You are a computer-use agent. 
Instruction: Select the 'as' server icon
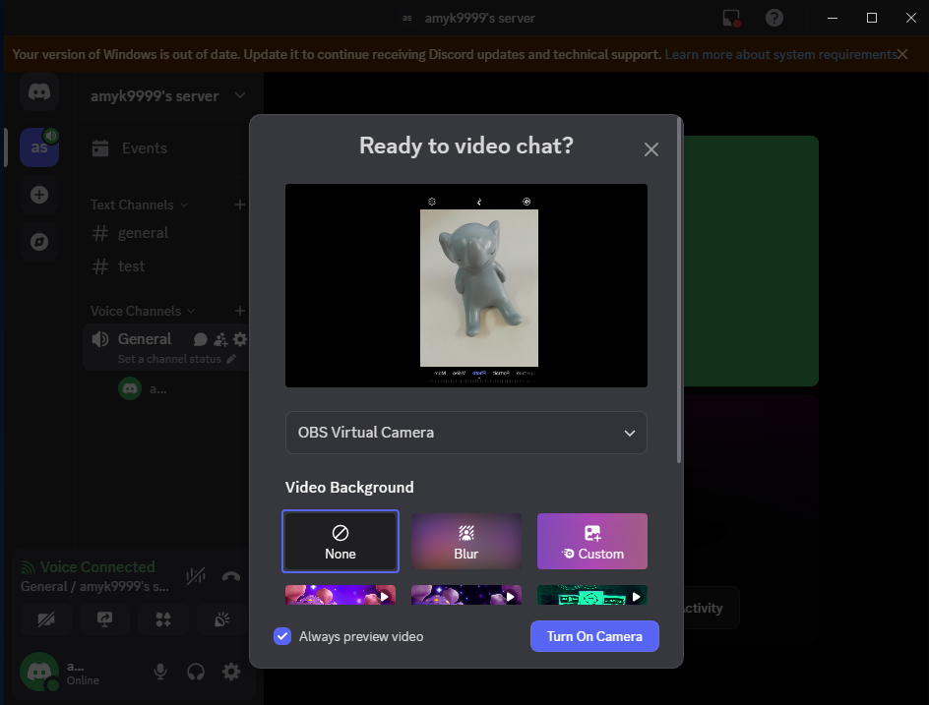click(39, 147)
